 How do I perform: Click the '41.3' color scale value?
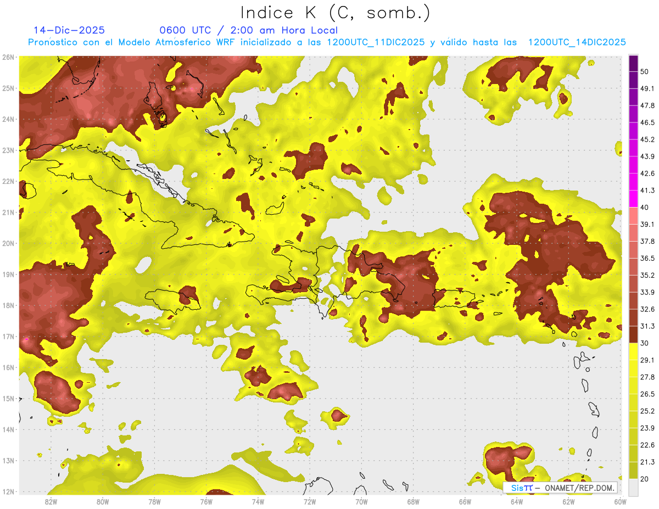(647, 191)
